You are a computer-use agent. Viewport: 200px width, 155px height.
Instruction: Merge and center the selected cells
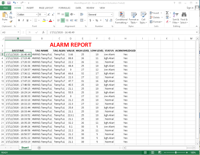tap(82, 20)
